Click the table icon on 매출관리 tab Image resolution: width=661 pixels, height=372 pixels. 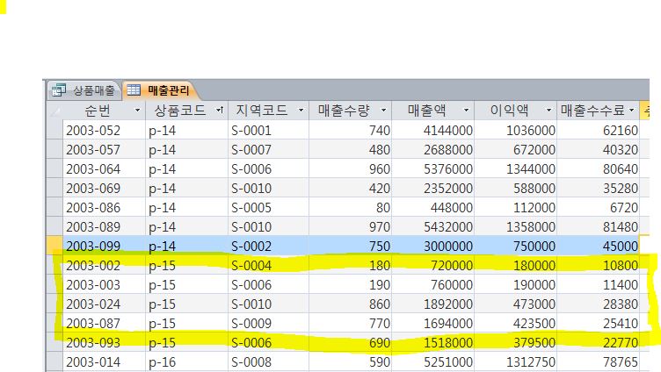pos(134,89)
